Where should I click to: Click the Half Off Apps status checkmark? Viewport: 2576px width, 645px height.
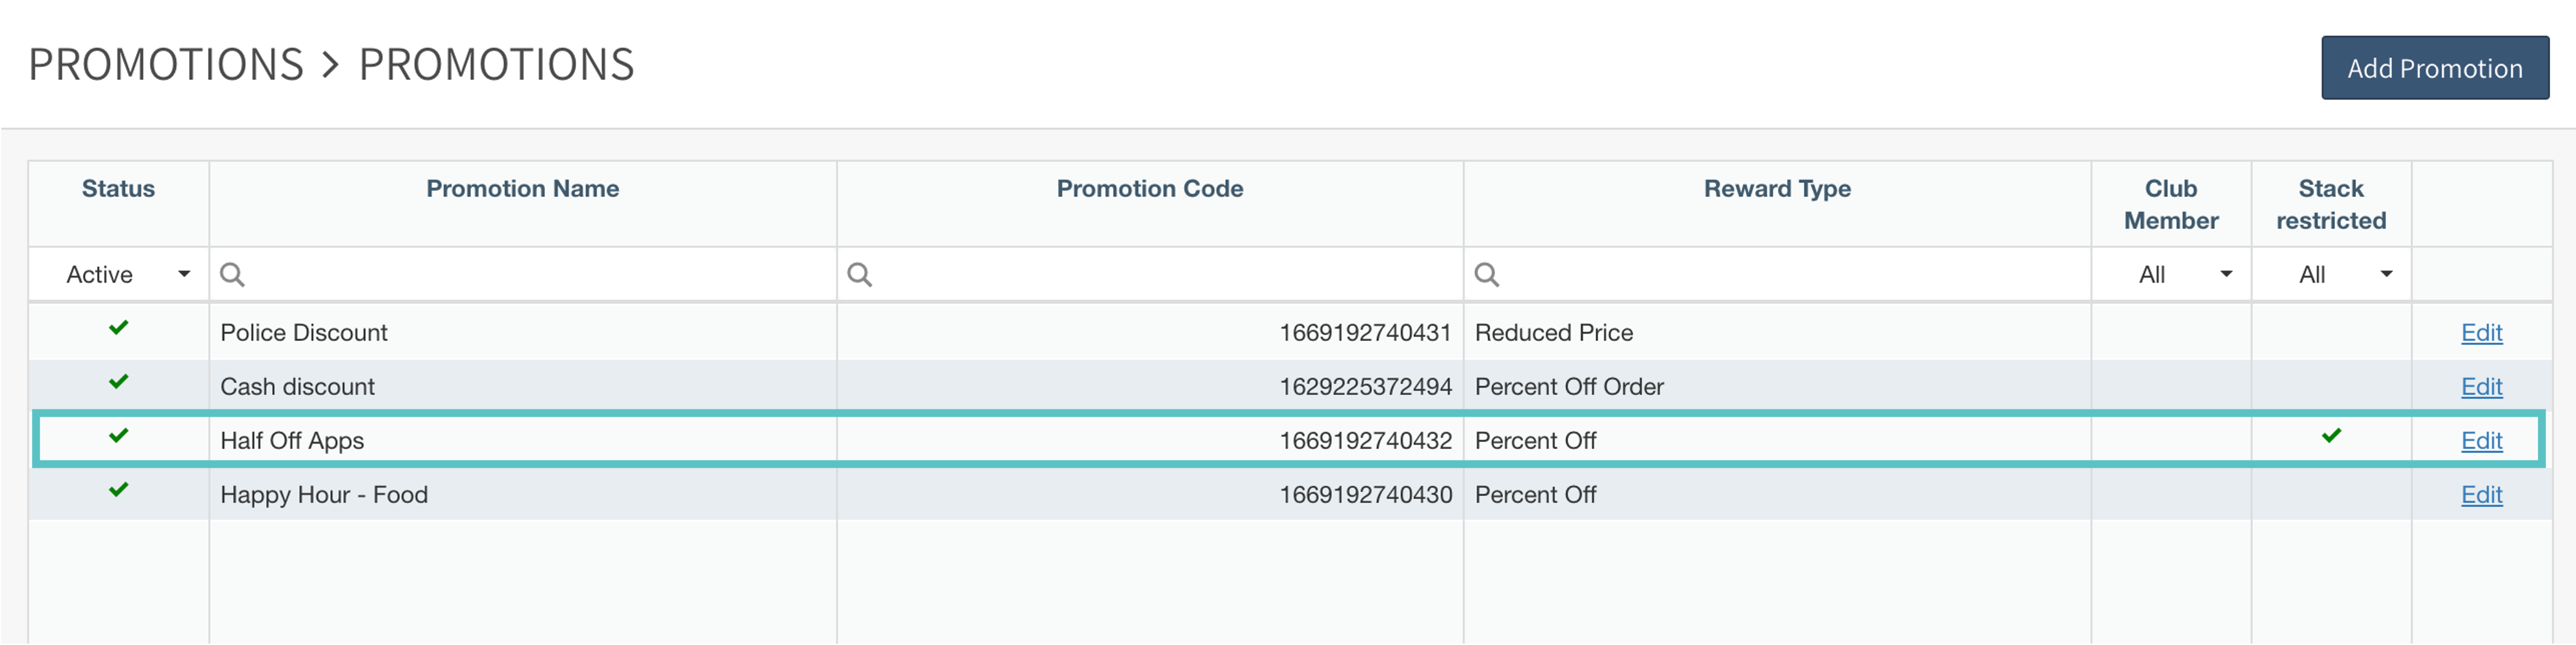(x=119, y=436)
